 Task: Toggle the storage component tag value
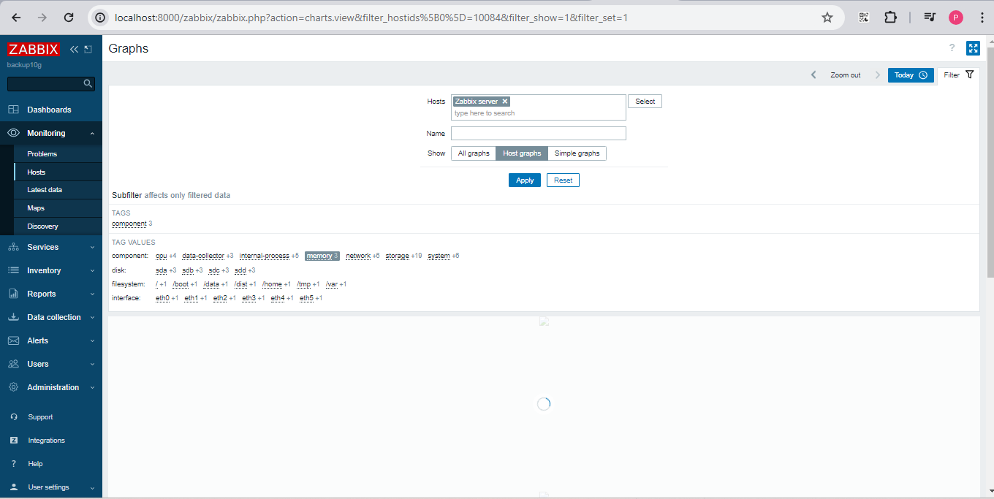[398, 256]
